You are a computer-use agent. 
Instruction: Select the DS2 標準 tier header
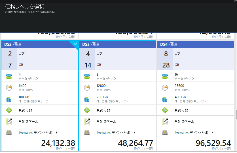click(40, 44)
